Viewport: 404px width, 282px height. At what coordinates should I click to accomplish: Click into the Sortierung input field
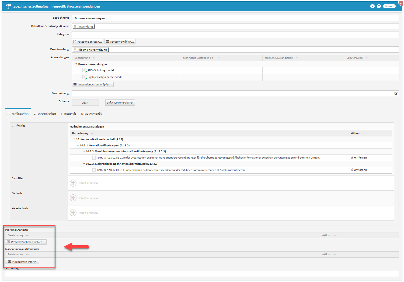point(202,274)
